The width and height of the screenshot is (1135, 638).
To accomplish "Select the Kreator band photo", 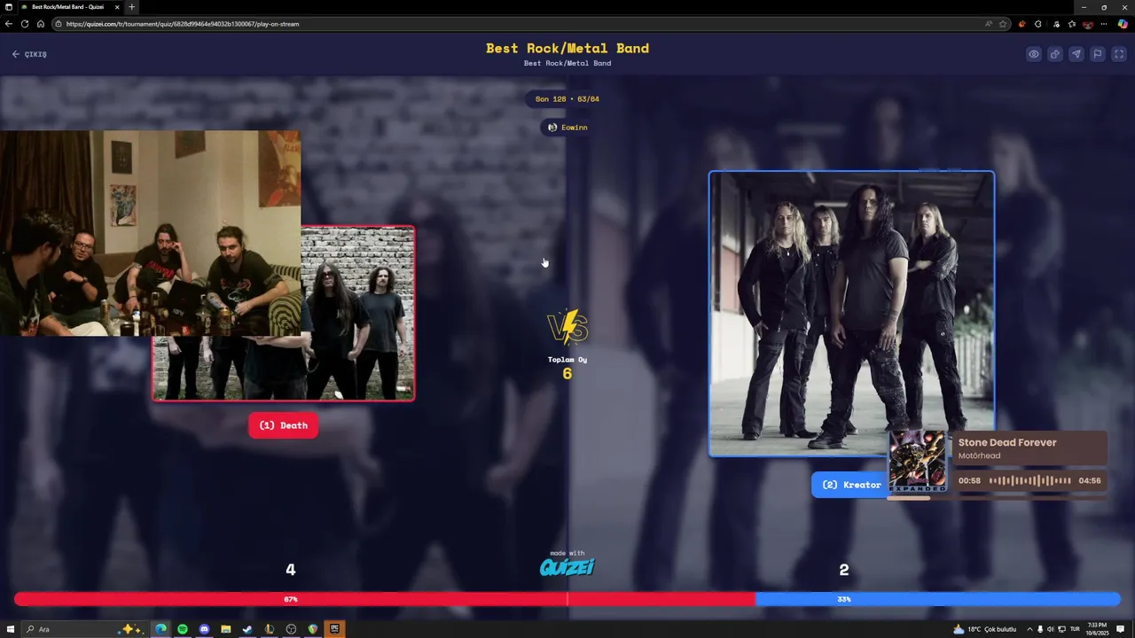I will pos(851,314).
